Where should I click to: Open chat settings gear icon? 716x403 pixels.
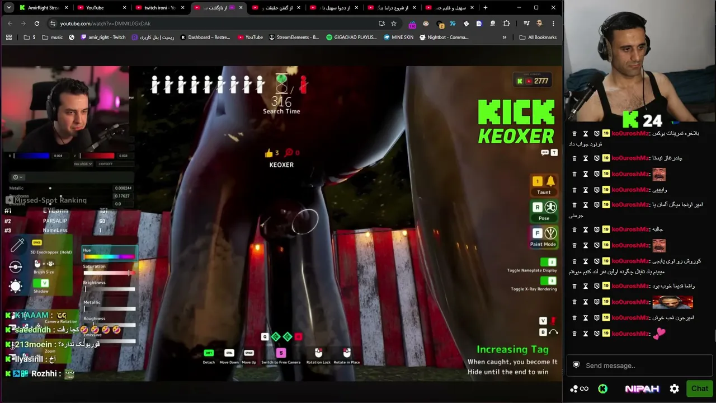pos(675,388)
